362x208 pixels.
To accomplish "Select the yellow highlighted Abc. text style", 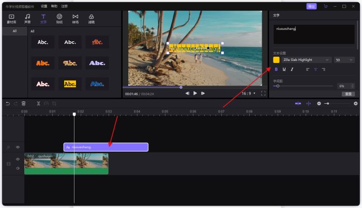I will pyautogui.click(x=70, y=84).
